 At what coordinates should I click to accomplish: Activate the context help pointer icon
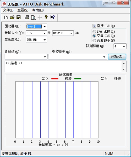53,17
